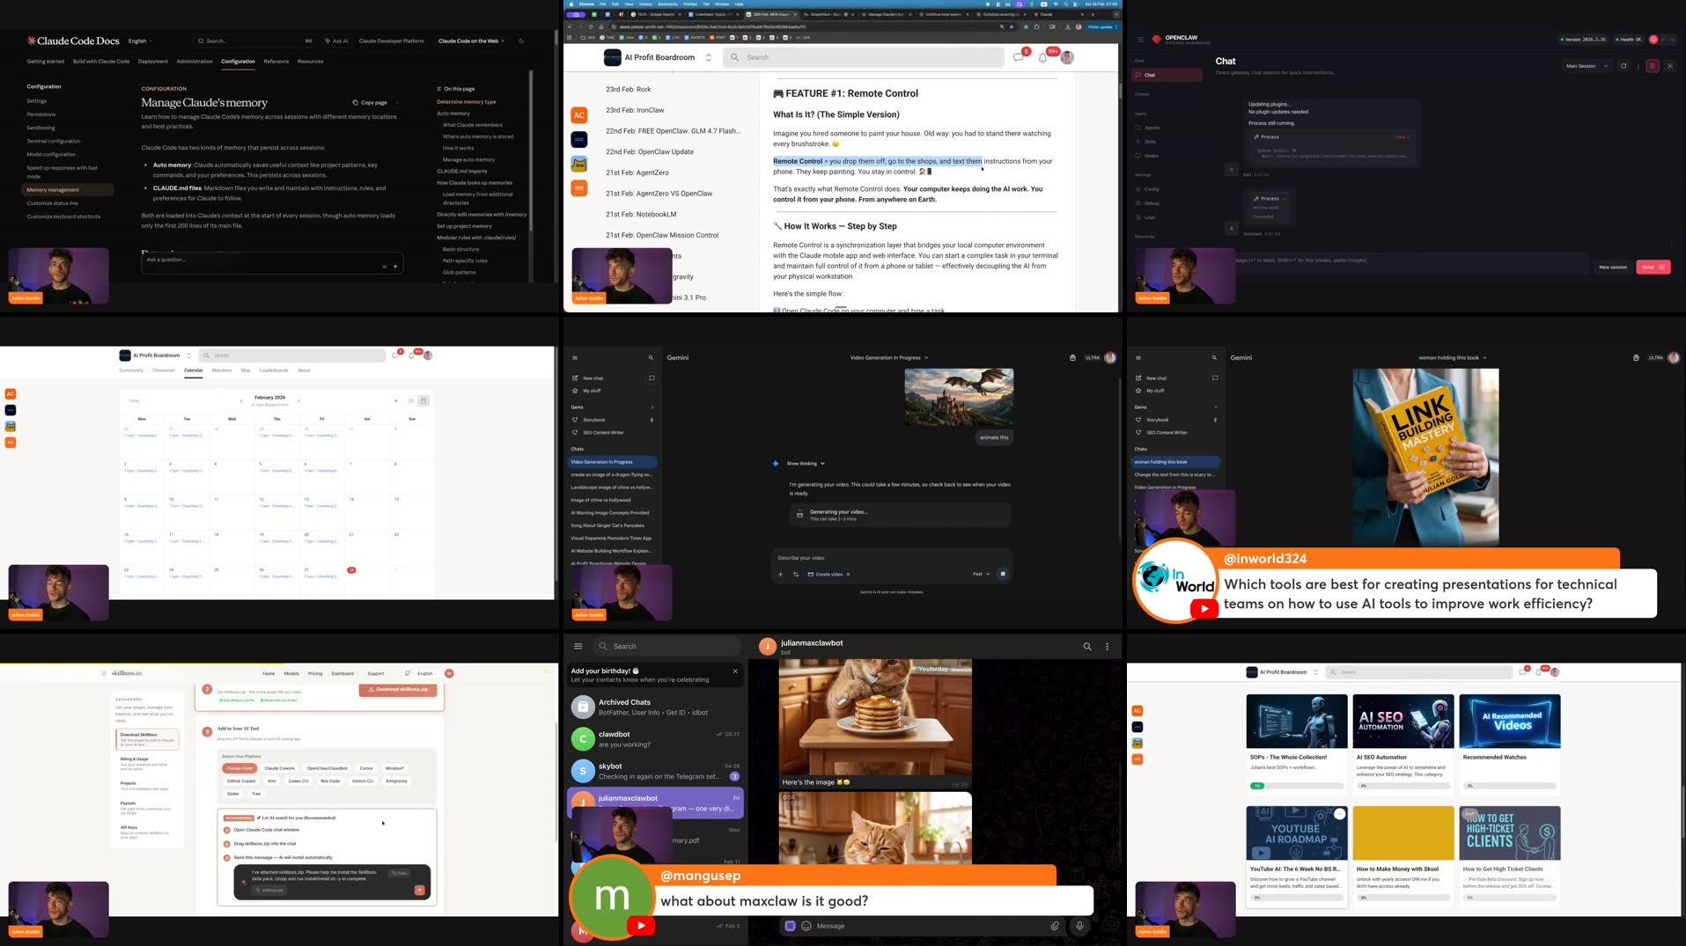Open the Telegram emoji picker

tap(806, 926)
